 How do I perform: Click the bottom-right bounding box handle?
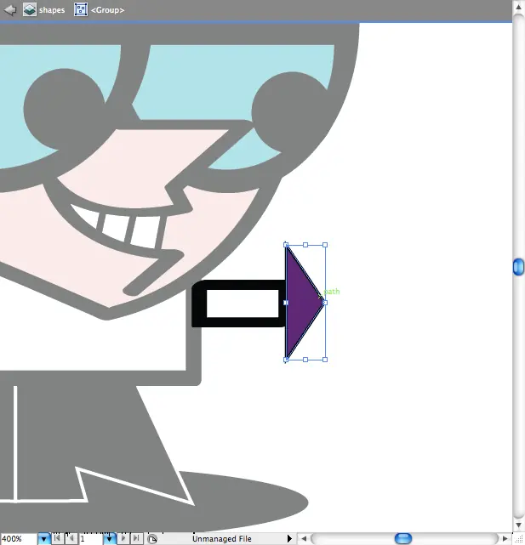click(325, 360)
